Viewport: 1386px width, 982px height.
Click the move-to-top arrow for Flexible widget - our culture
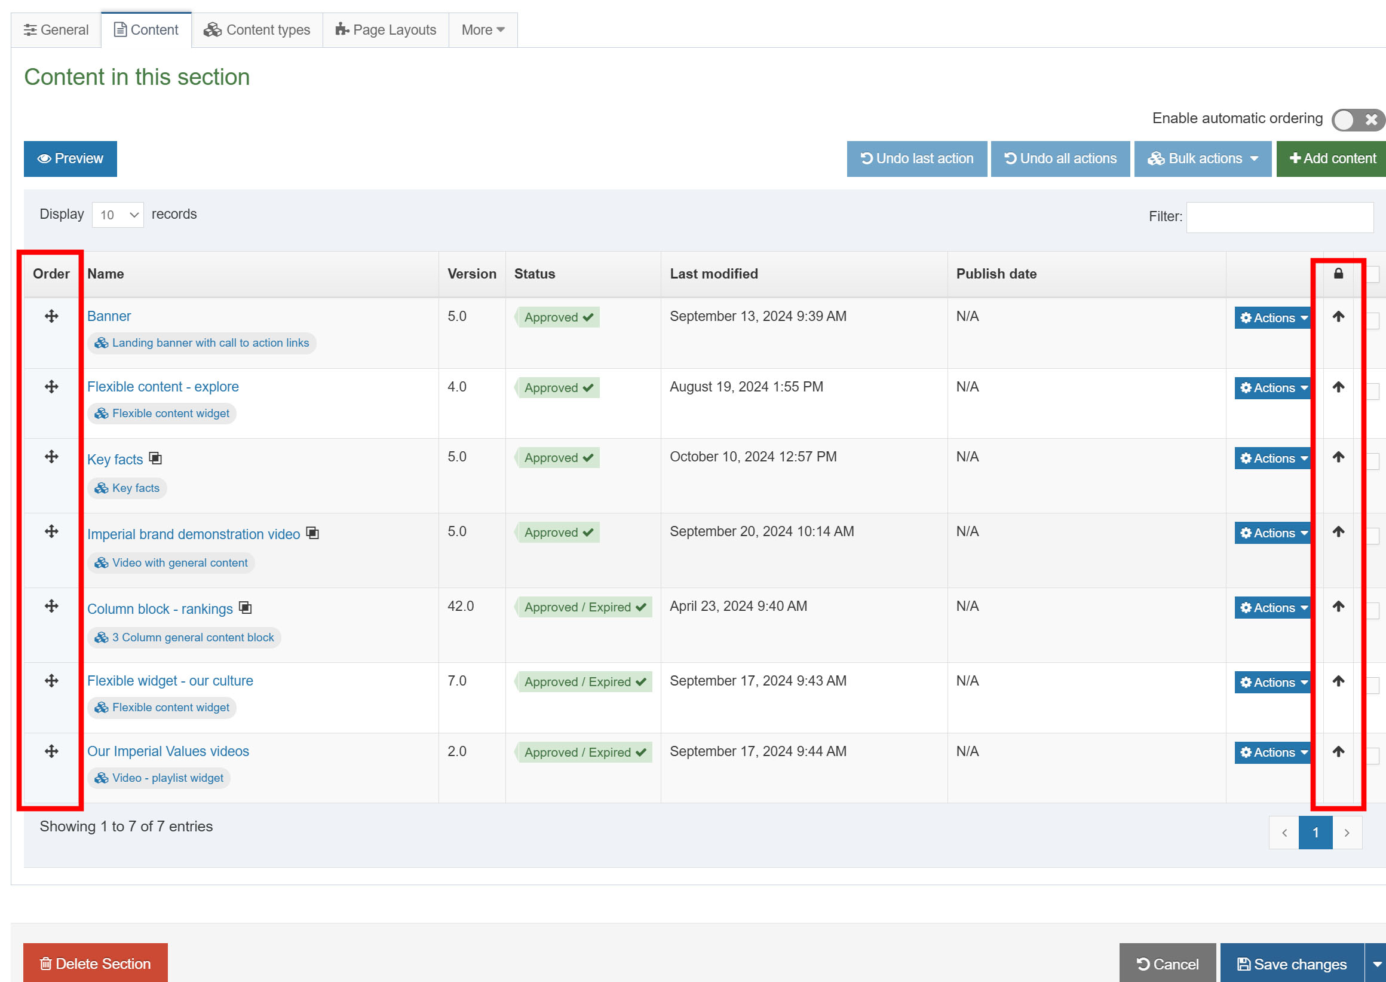[1338, 681]
